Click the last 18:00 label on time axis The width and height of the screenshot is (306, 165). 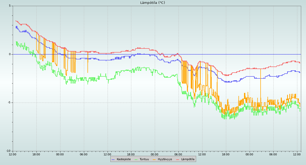pyautogui.click(x=226, y=154)
